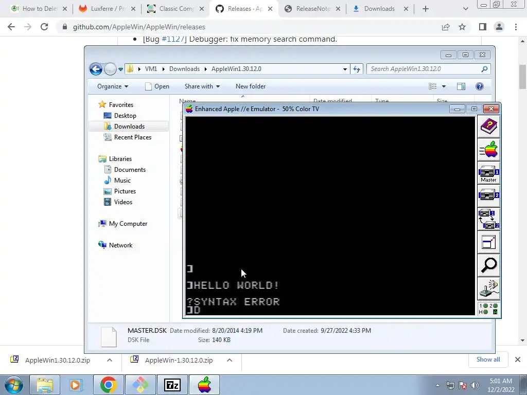This screenshot has width=527, height=395.
Task: Switch to How to Delete tab
Action: click(38, 9)
